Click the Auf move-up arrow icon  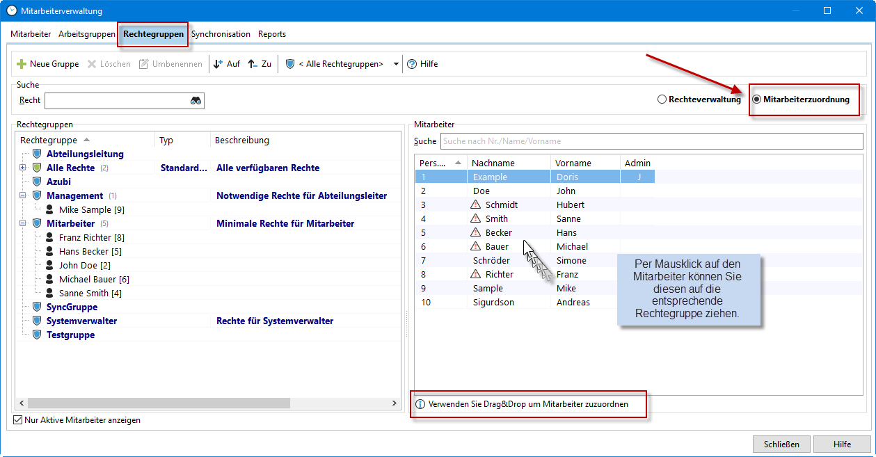218,64
